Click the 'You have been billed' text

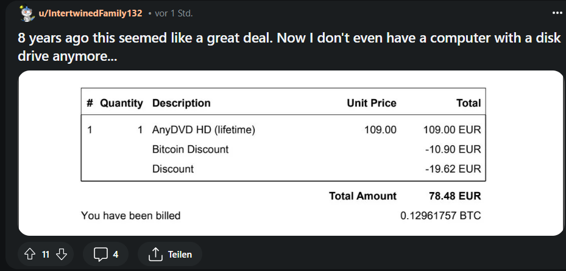point(131,216)
